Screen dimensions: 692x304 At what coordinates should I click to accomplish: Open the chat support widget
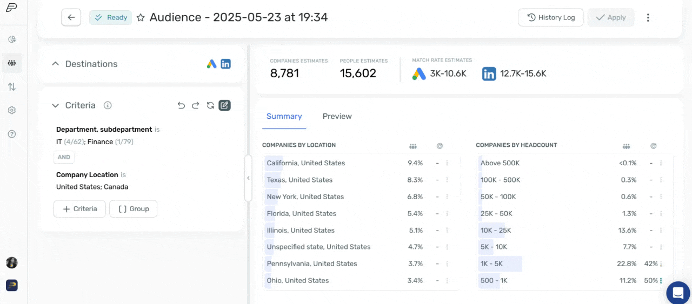pos(678,293)
